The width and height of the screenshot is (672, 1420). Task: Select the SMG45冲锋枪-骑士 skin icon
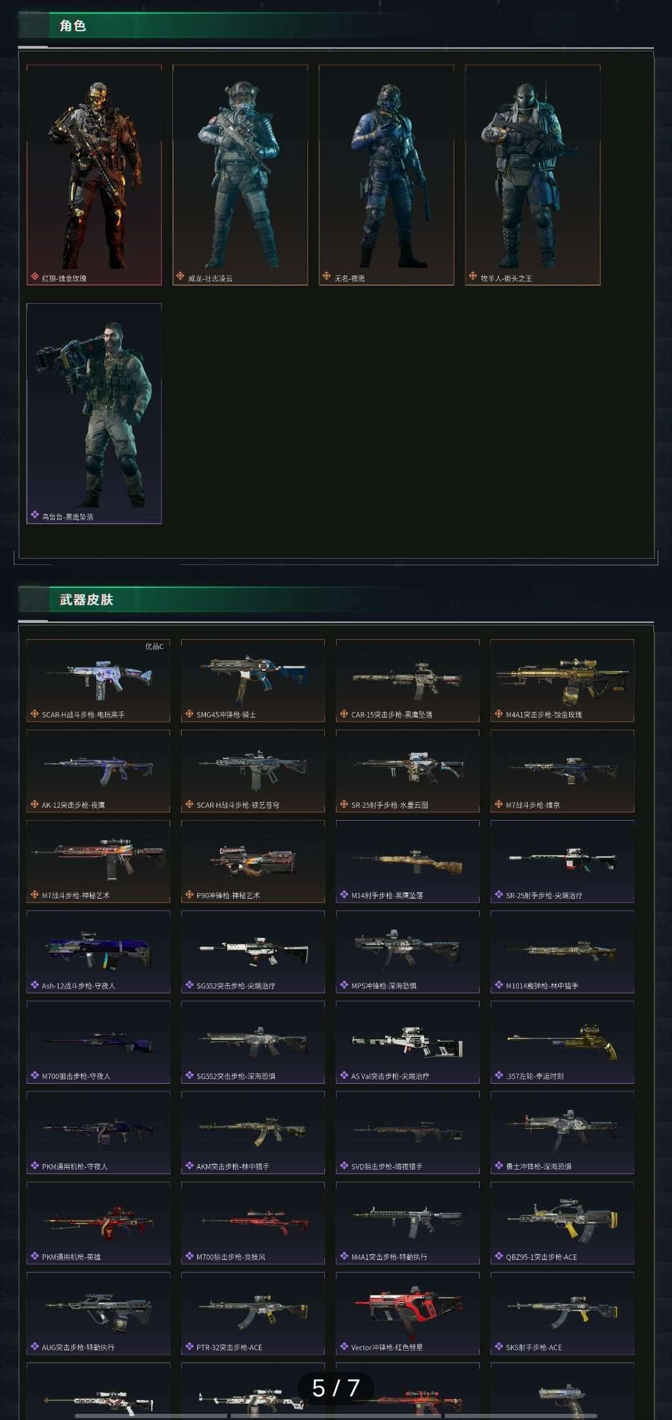253,681
